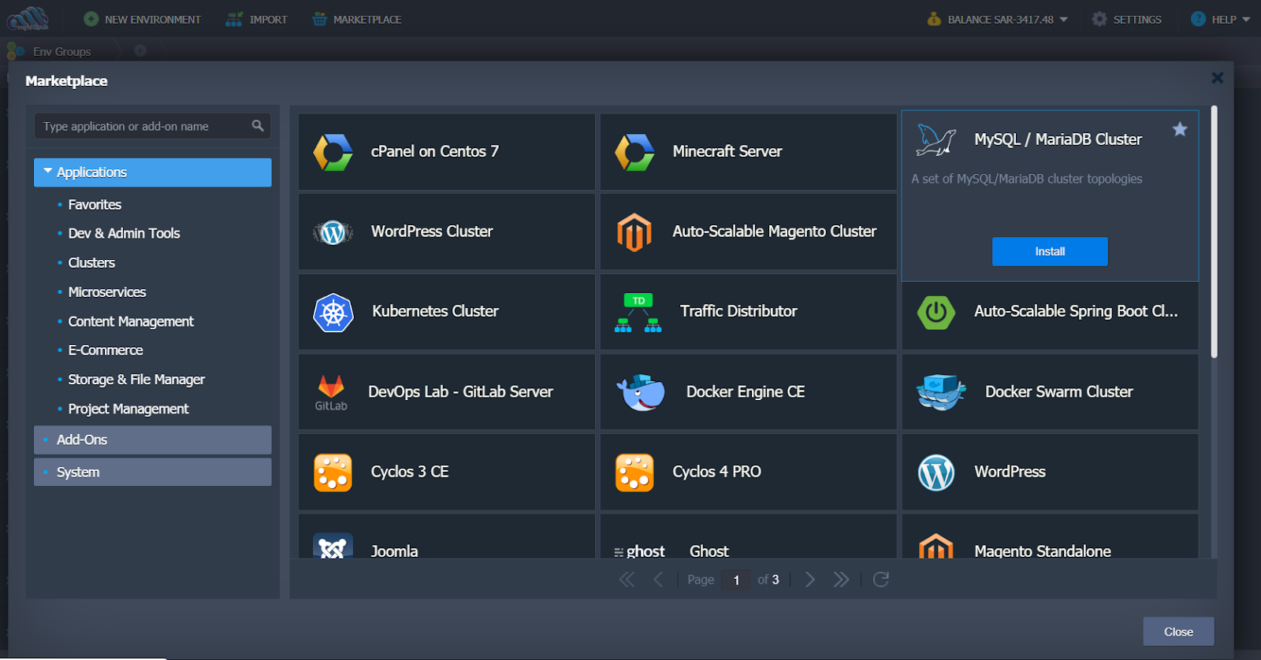Toggle favorite star on MySQL / MariaDB Cluster
The height and width of the screenshot is (660, 1261).
click(1180, 129)
